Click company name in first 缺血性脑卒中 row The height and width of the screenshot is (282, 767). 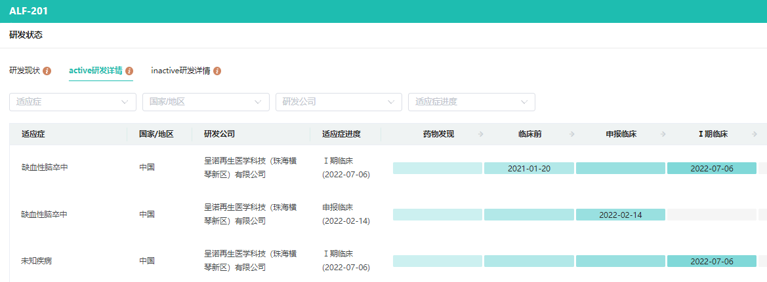pos(250,167)
